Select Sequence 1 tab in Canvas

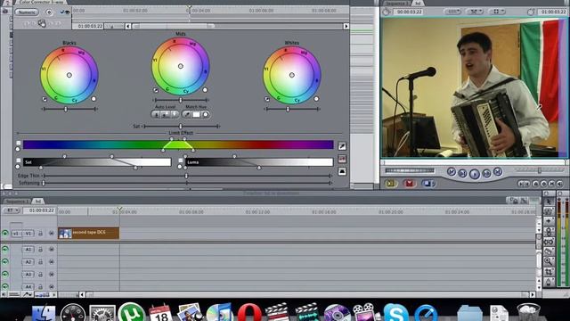coord(397,3)
